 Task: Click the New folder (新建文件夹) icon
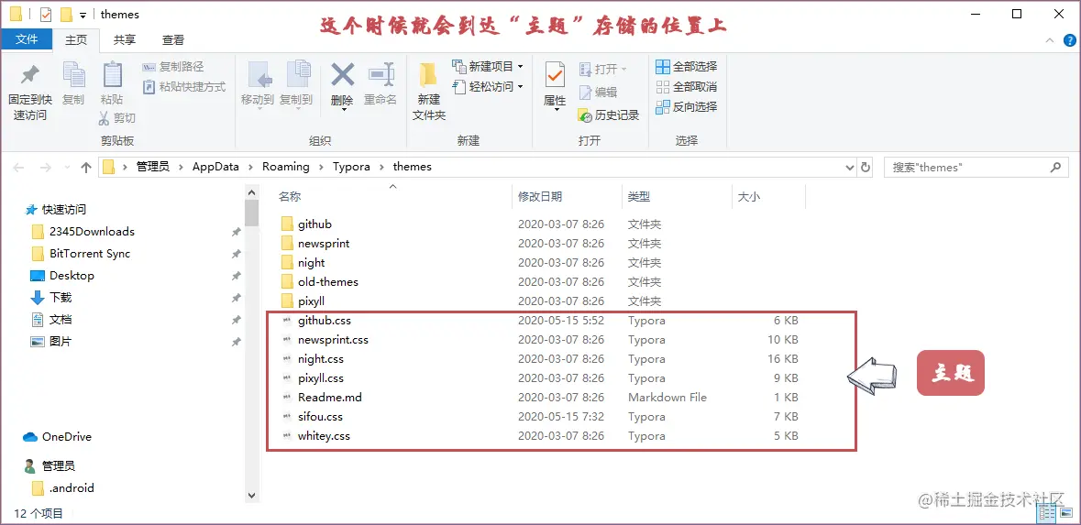click(x=429, y=75)
